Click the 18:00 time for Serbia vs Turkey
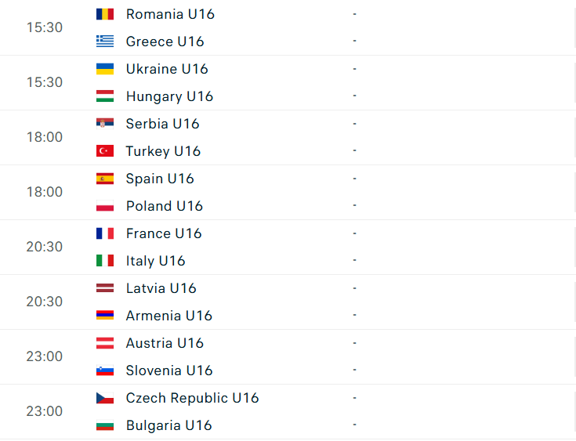The image size is (576, 441). [x=45, y=137]
